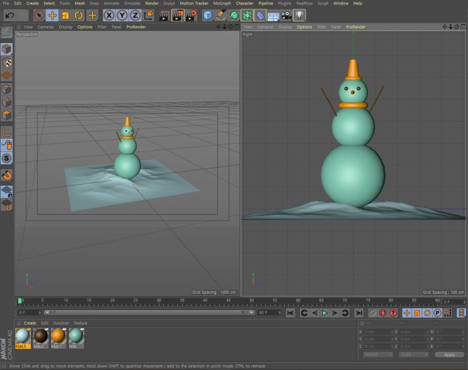Toggle Viewport Solo S icon
The height and width of the screenshot is (370, 468).
click(6, 158)
